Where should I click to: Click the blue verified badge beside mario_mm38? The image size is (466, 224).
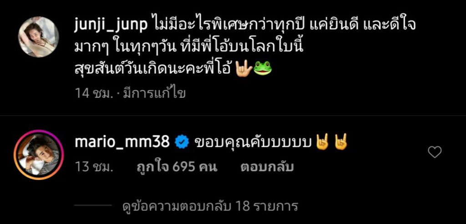[181, 143]
